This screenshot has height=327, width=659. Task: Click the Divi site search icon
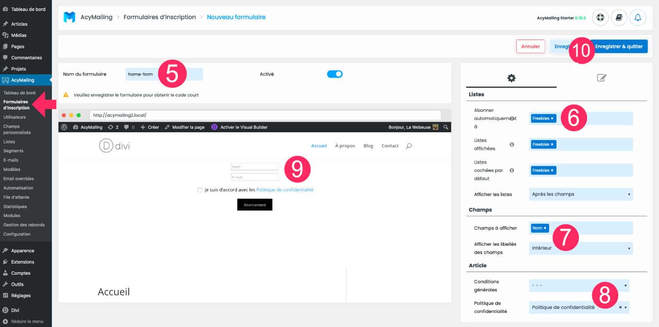[409, 146]
